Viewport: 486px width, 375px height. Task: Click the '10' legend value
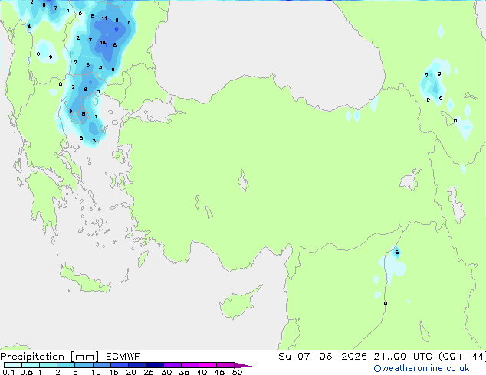[96, 372]
